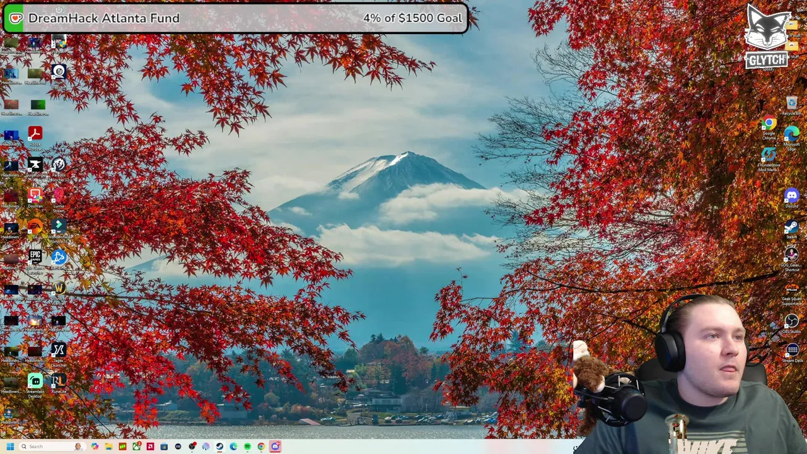Open File Explorer from the taskbar

(x=109, y=446)
